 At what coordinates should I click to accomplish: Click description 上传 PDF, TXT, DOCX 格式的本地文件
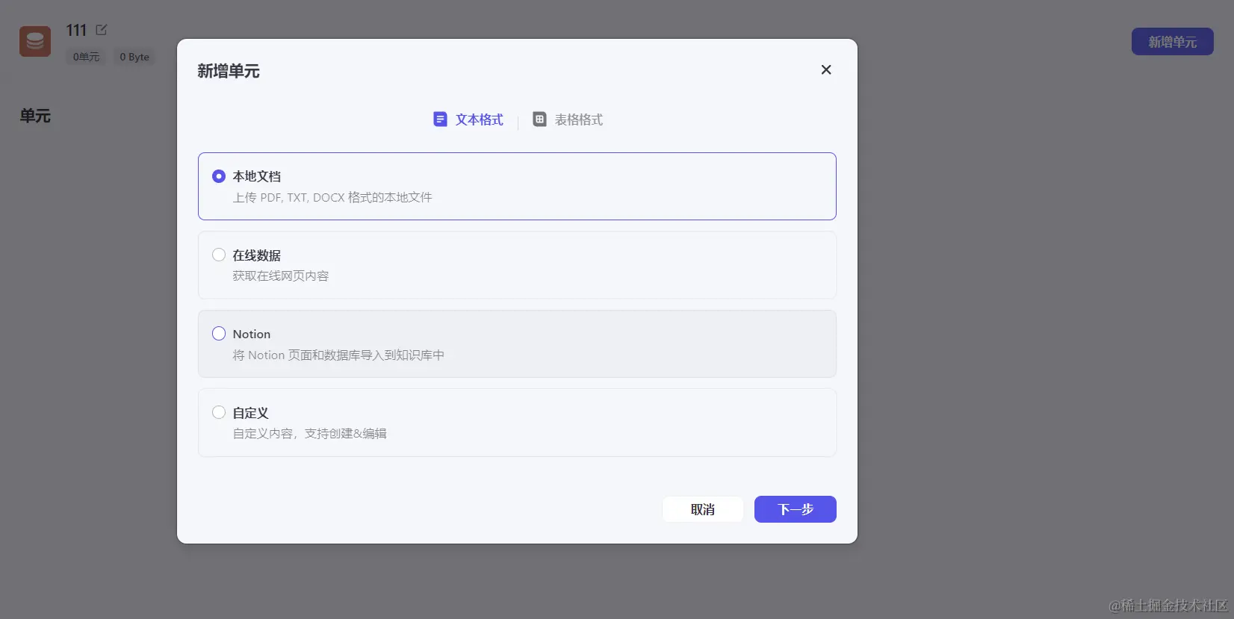coord(332,198)
